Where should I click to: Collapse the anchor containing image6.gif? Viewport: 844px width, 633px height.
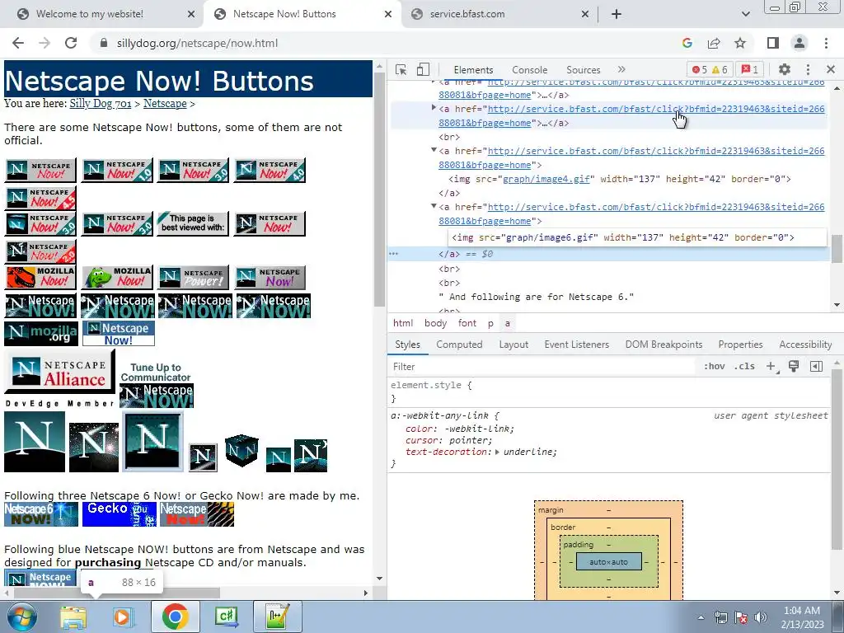434,206
